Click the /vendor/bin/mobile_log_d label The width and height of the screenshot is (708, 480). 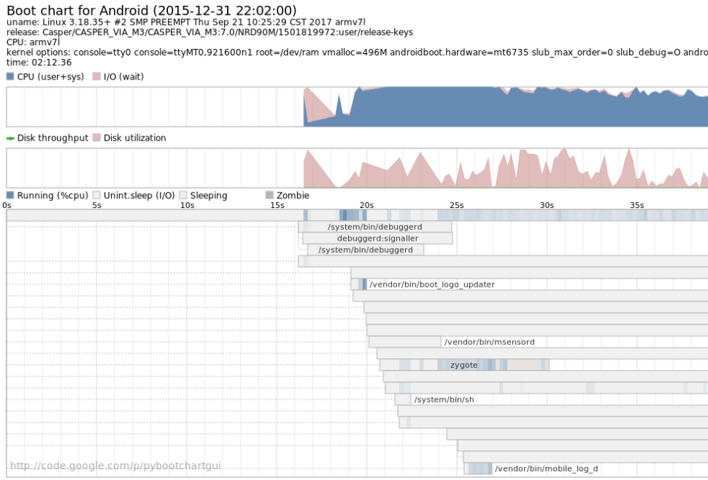click(x=546, y=469)
